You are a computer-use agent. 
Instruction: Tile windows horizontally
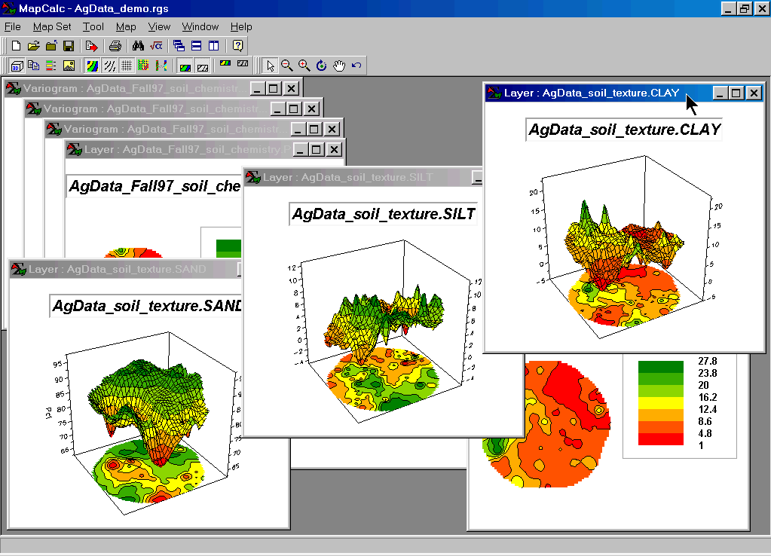click(196, 46)
